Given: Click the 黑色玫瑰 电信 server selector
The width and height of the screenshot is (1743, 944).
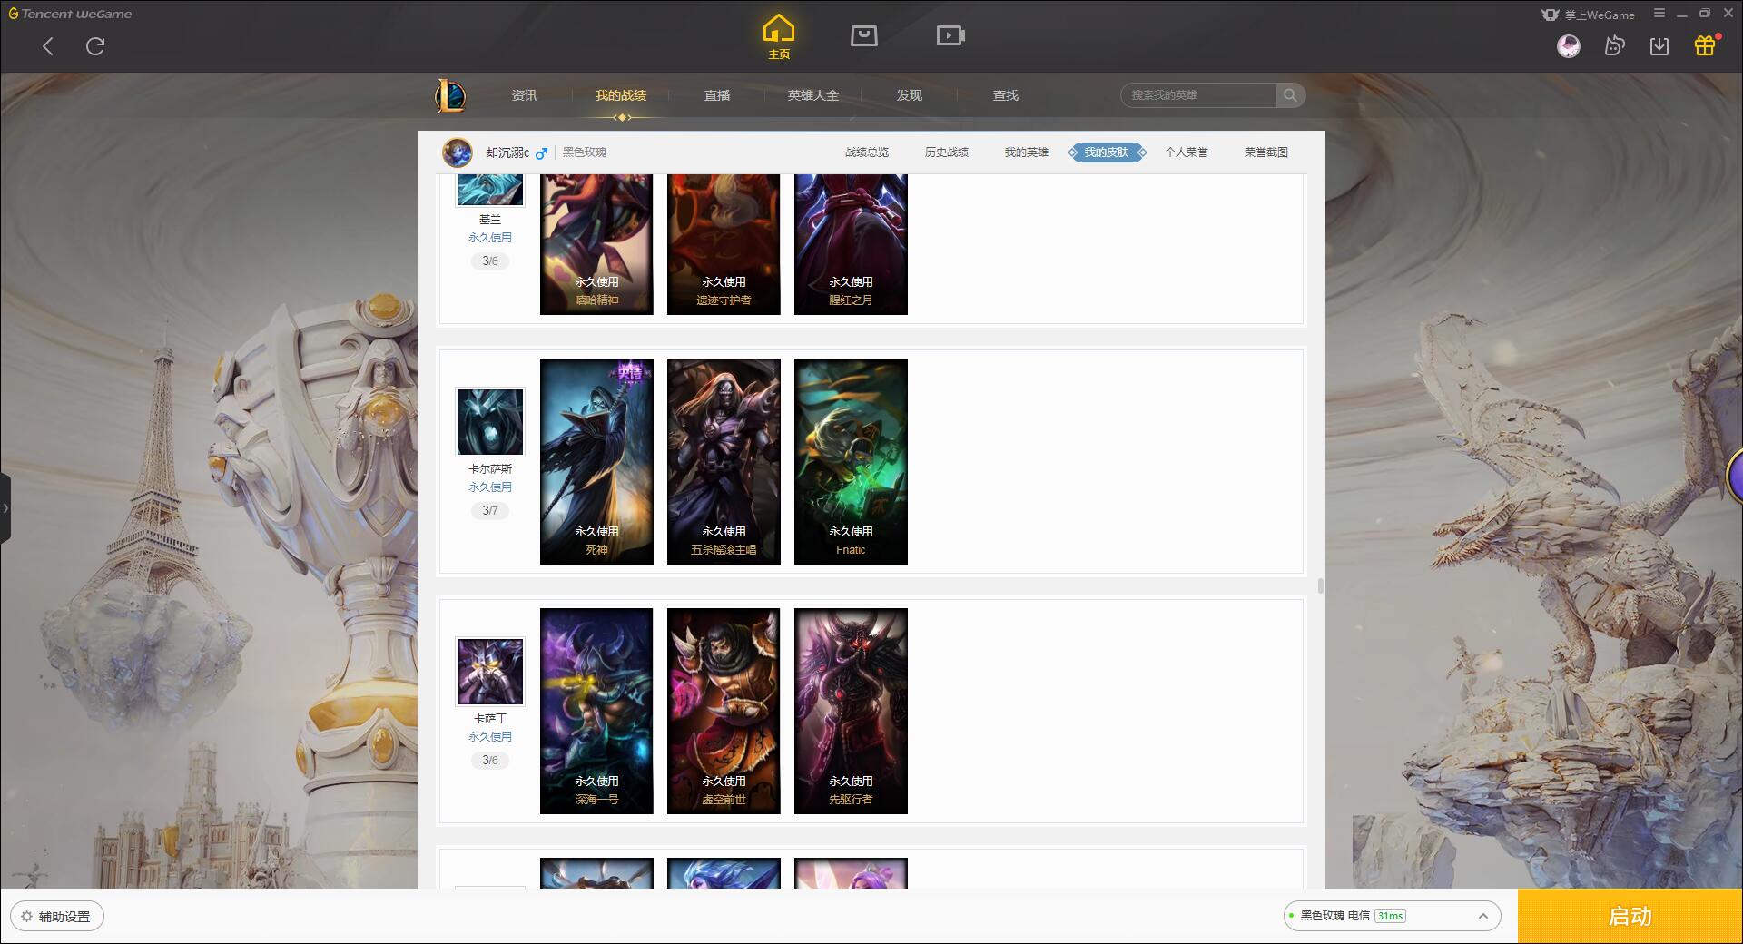Looking at the screenshot, I should coord(1391,916).
